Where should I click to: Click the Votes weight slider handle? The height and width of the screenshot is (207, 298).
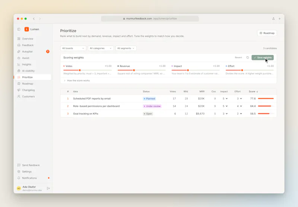(80, 70)
